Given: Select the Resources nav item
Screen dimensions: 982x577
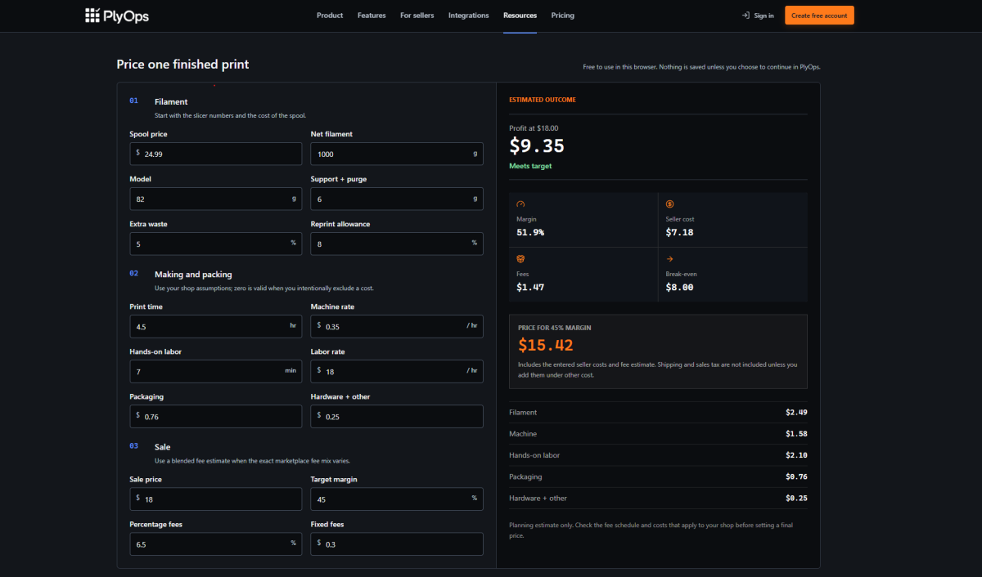Looking at the screenshot, I should coord(520,16).
